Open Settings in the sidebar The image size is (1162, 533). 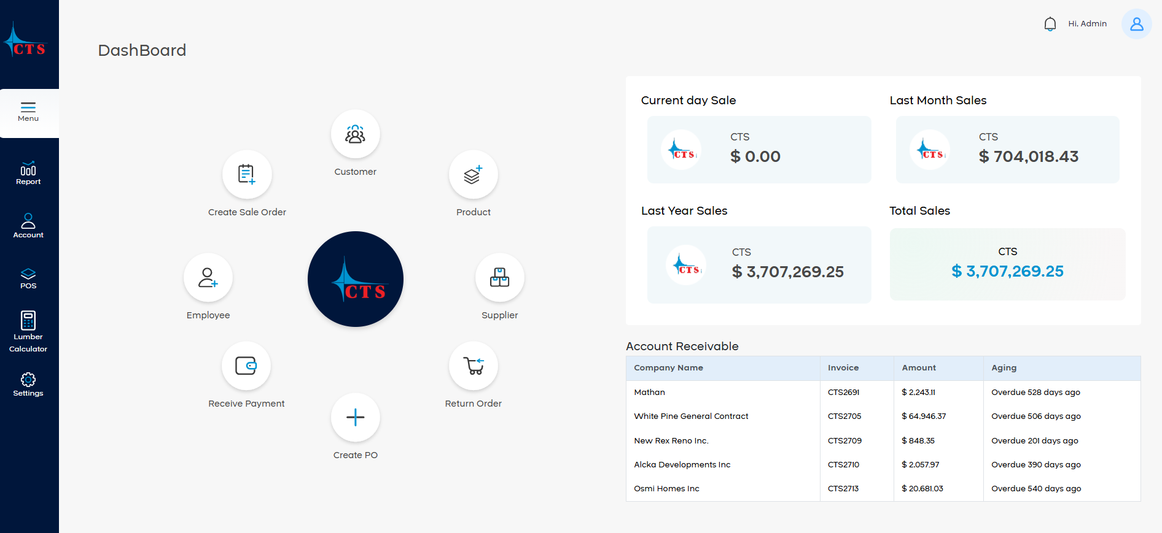[x=28, y=385]
